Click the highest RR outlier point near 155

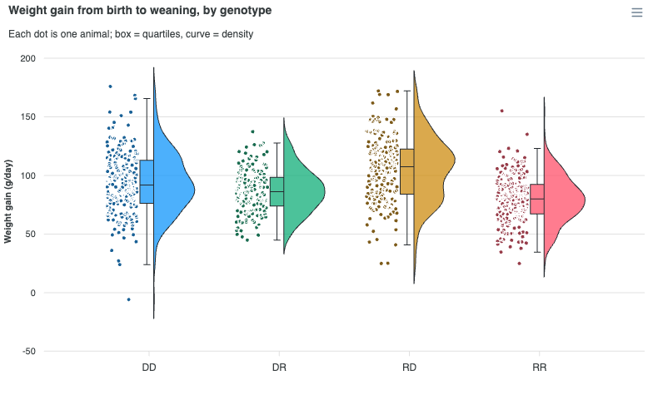point(501,111)
